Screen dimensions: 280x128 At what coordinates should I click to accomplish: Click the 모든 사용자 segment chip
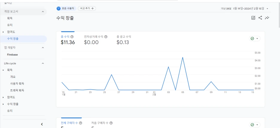coord(66,8)
